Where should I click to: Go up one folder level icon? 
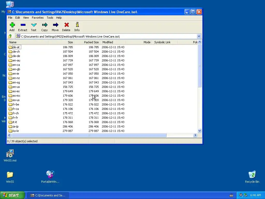click(10, 36)
